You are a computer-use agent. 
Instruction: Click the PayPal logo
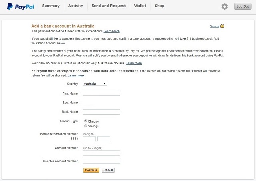[x=20, y=6]
